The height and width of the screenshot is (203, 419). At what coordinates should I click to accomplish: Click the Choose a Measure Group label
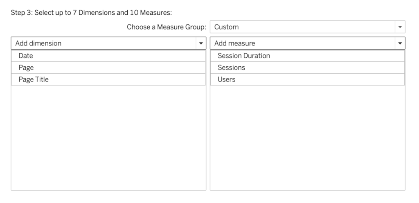166,27
